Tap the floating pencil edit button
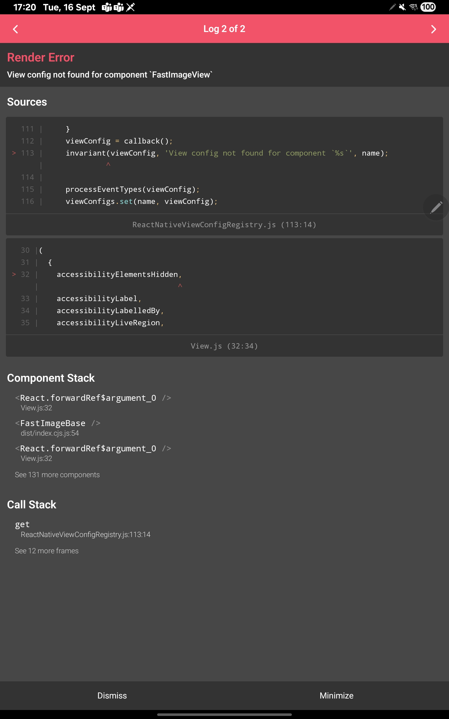The width and height of the screenshot is (449, 719). [436, 207]
